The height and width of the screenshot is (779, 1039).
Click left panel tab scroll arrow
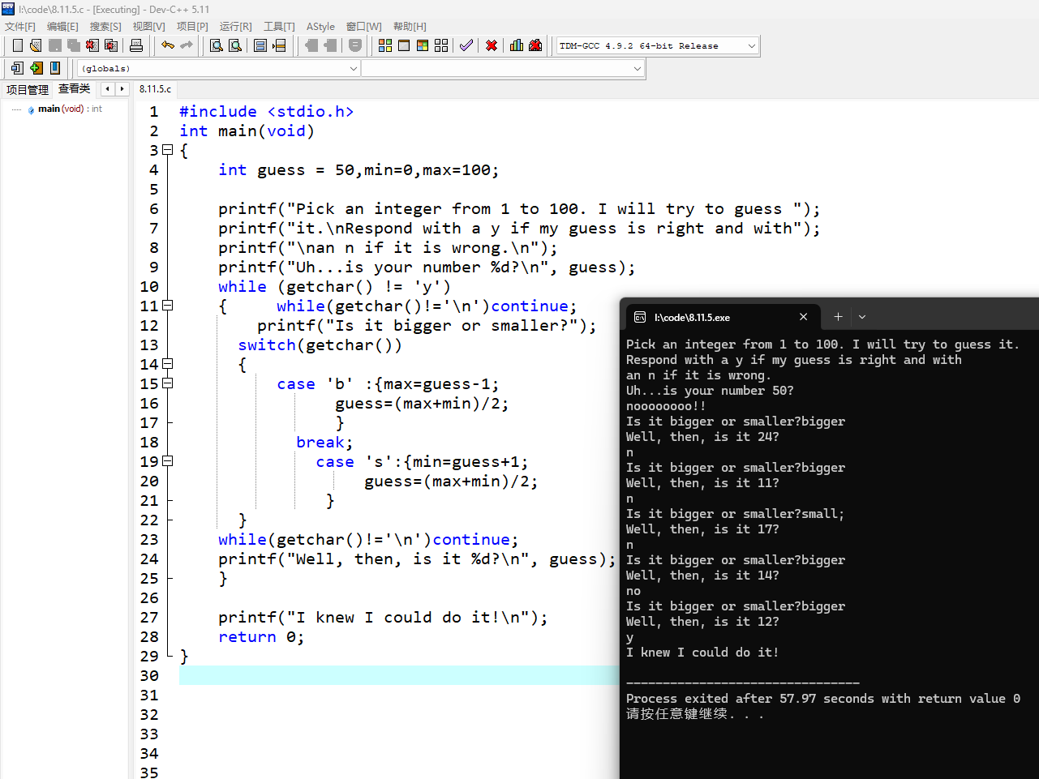pyautogui.click(x=107, y=89)
